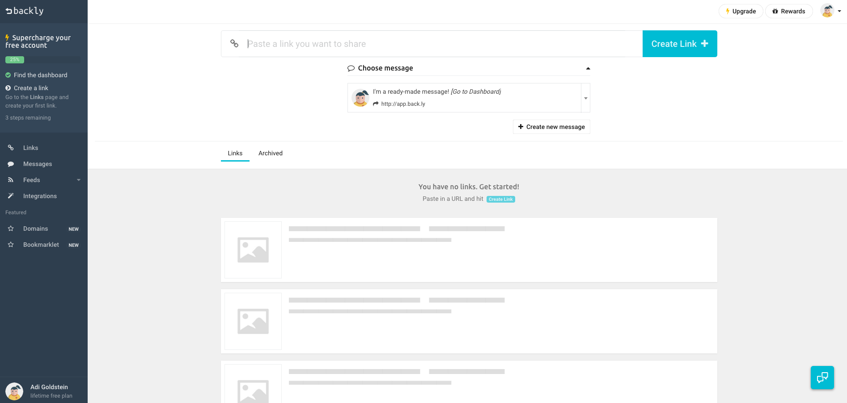
Task: Open the live chat widget
Action: (822, 378)
